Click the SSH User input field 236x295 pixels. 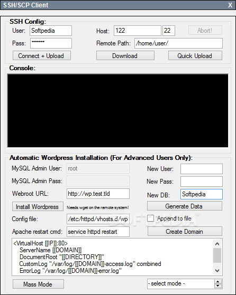click(x=51, y=31)
